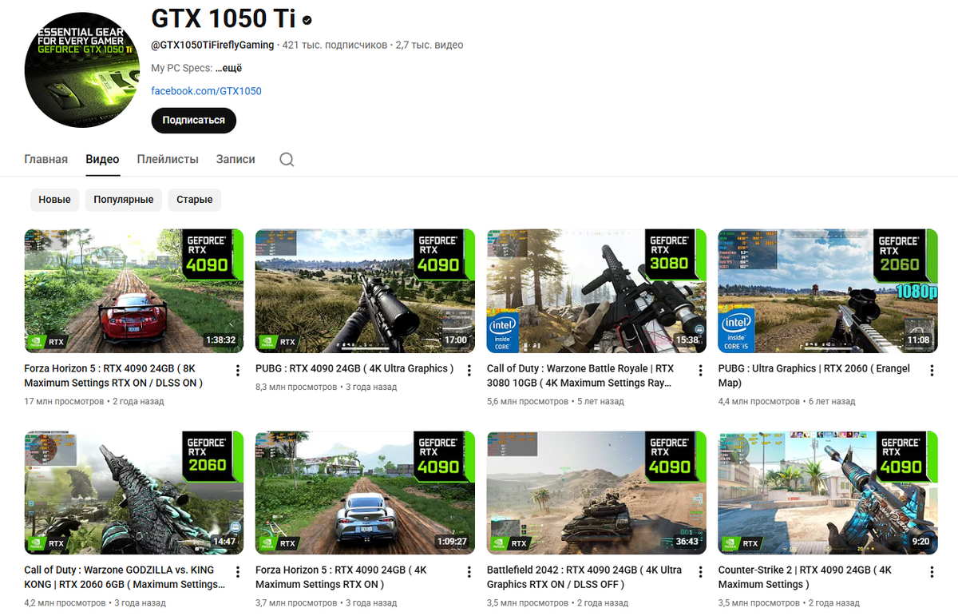Click the 4,4 млн просмотров • 6 лет назад text
Image resolution: width=958 pixels, height=616 pixels.
coord(787,401)
